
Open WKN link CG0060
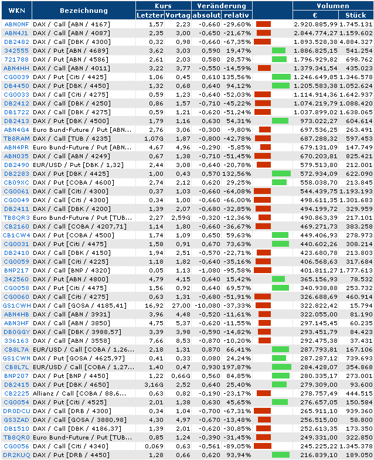(16, 297)
